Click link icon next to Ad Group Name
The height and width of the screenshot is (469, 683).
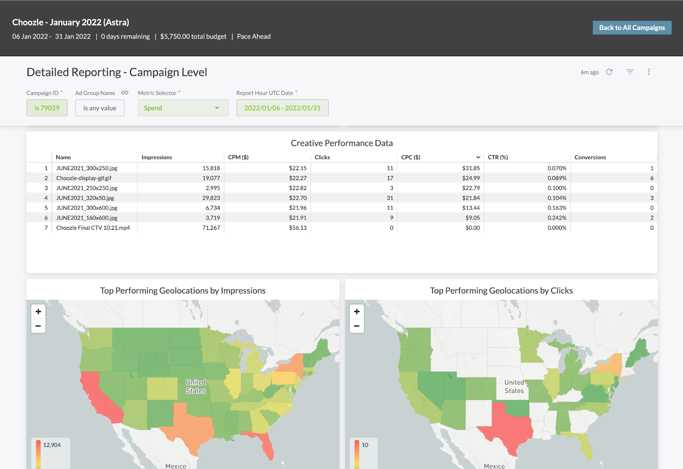tap(125, 93)
